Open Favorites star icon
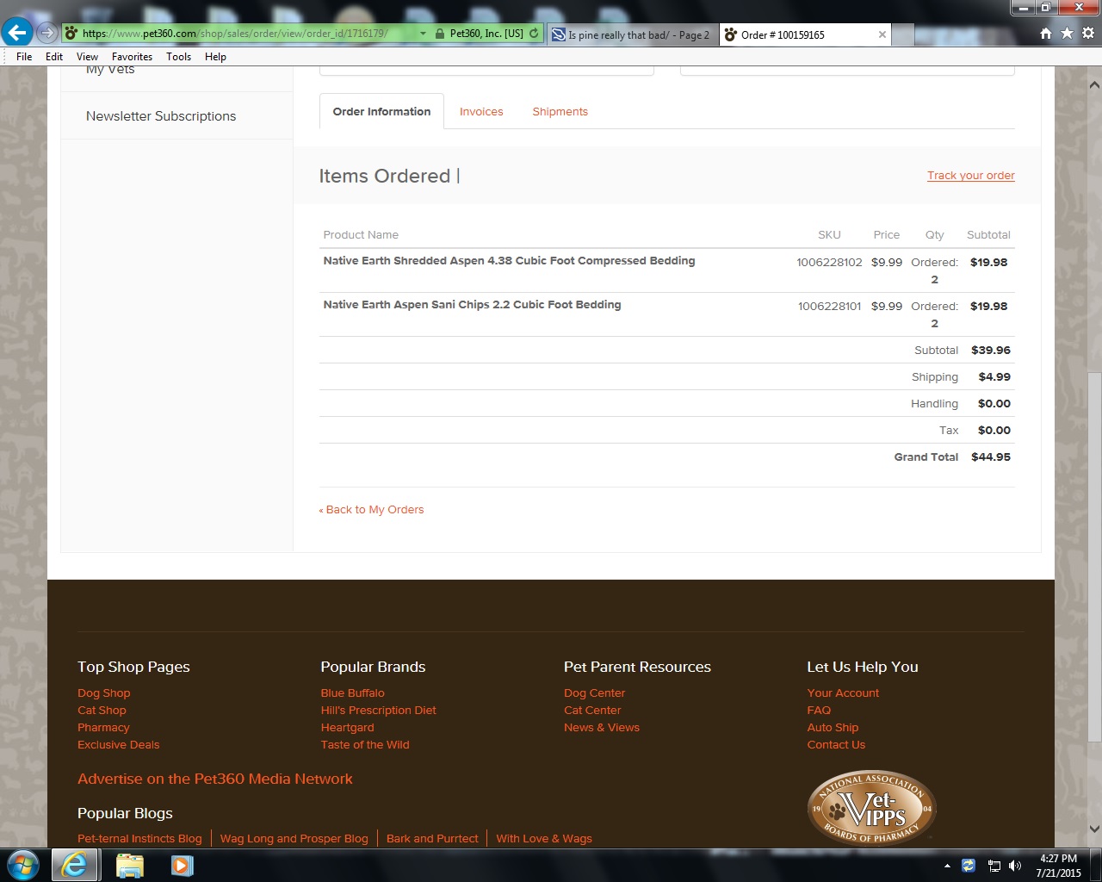Viewport: 1102px width, 882px height. (x=1067, y=34)
